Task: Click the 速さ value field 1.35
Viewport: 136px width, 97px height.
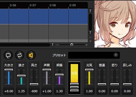Action: pos(21,91)
